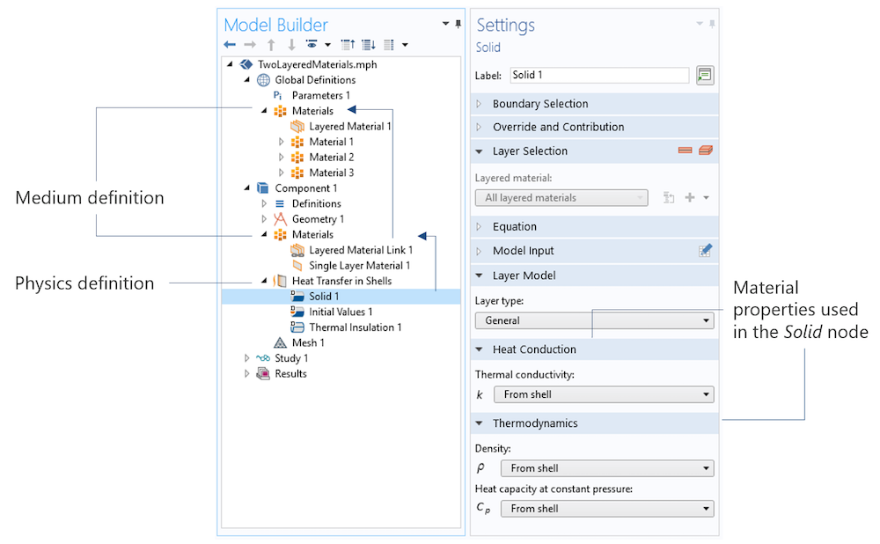
Task: Open the Density From shell dropdown
Action: point(606,468)
